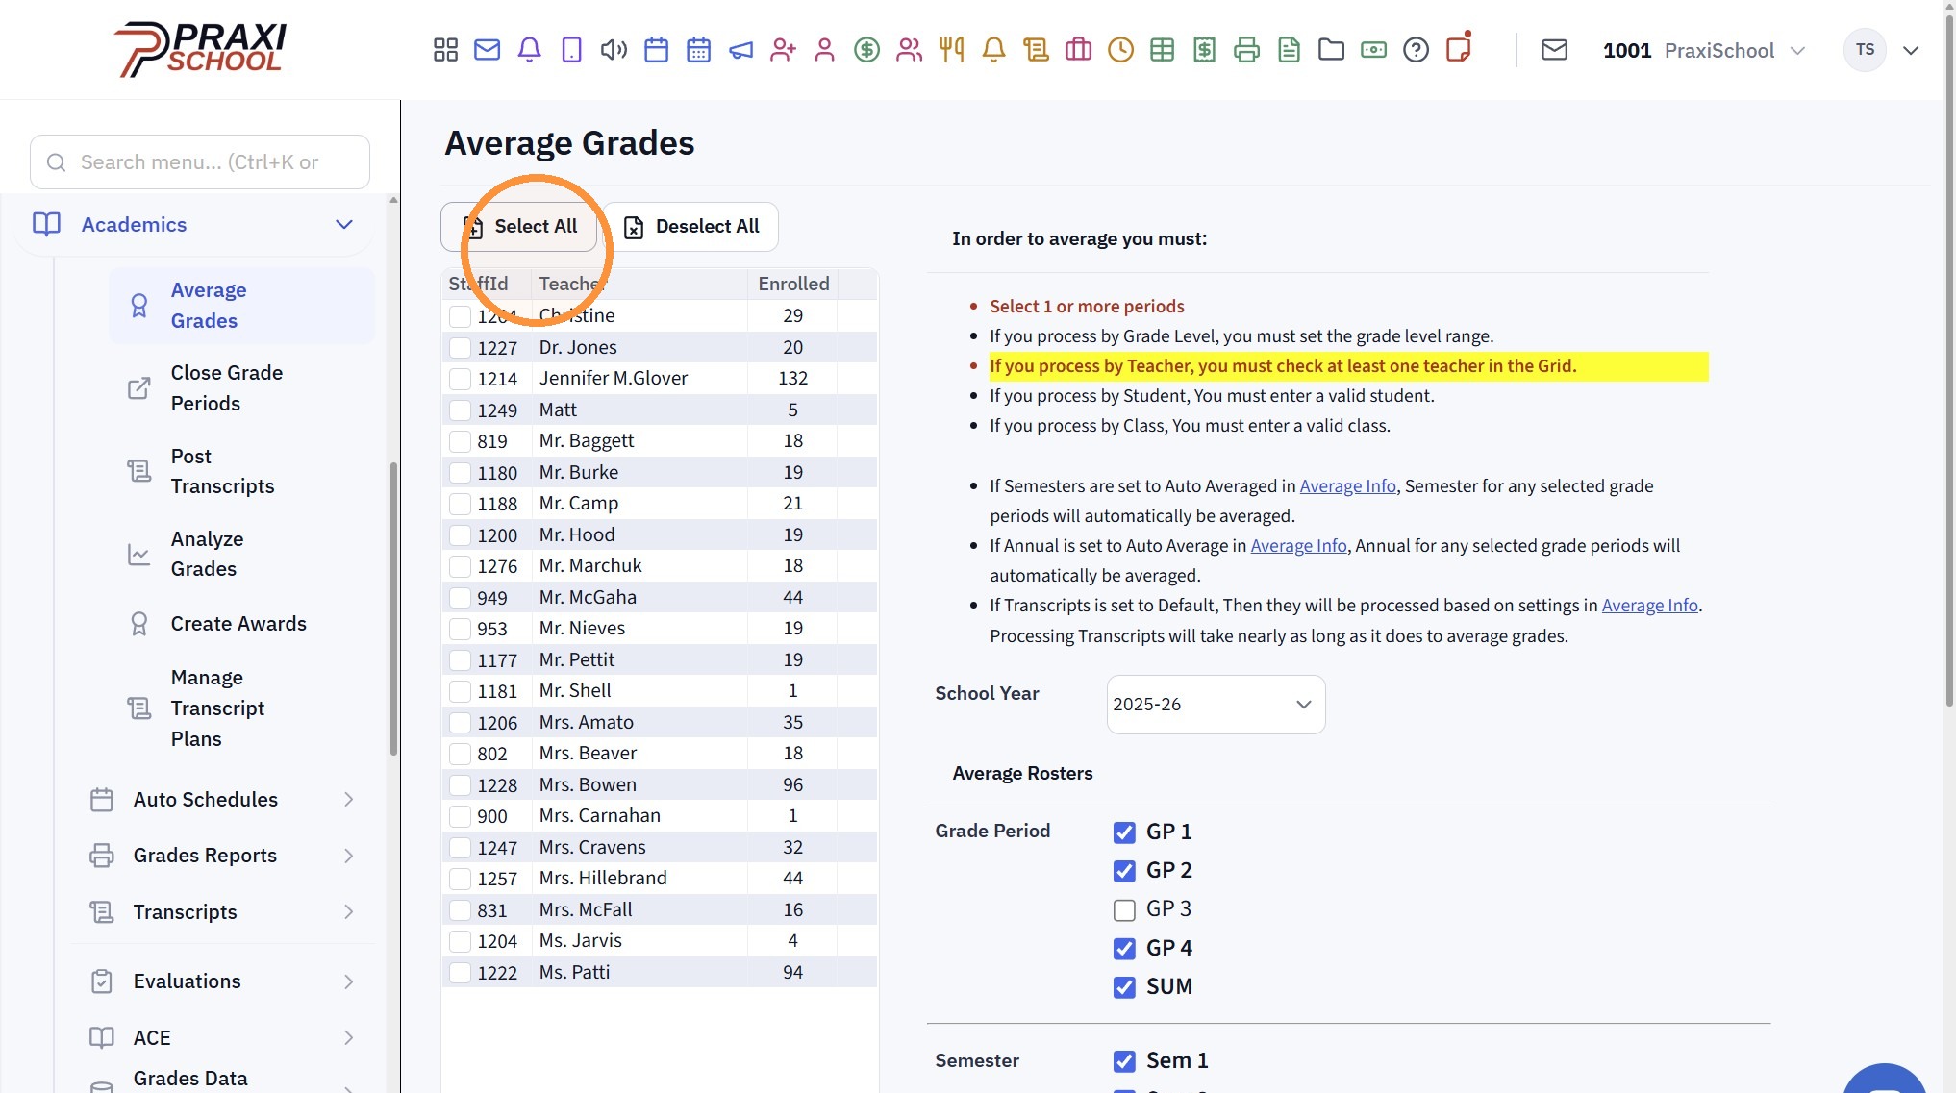
Task: Check the box for Jennifer M.Glover
Action: click(x=461, y=379)
